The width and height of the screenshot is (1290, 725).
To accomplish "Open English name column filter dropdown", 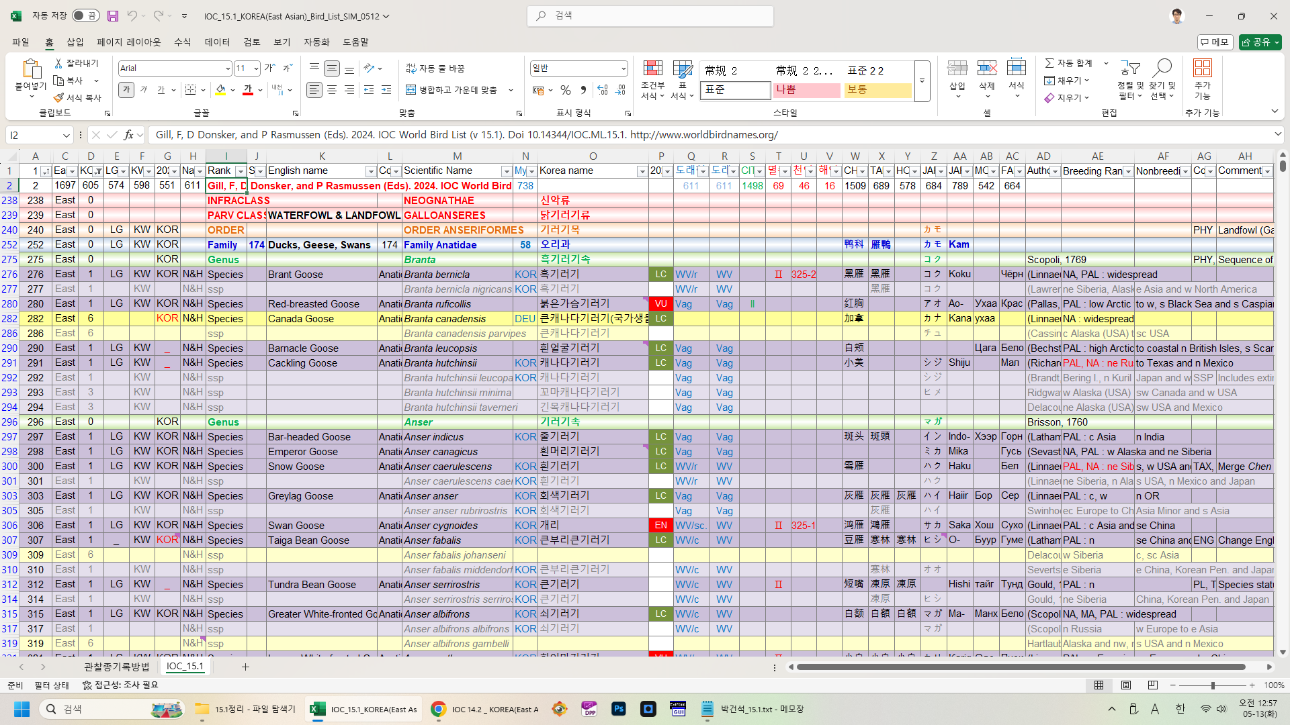I will coord(370,171).
